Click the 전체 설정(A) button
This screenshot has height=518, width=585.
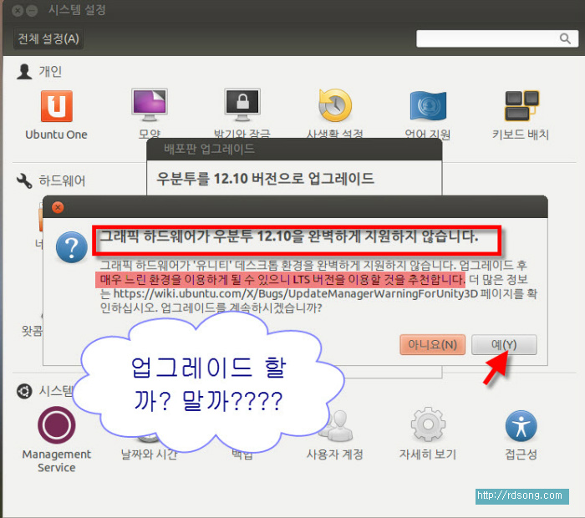tap(48, 38)
